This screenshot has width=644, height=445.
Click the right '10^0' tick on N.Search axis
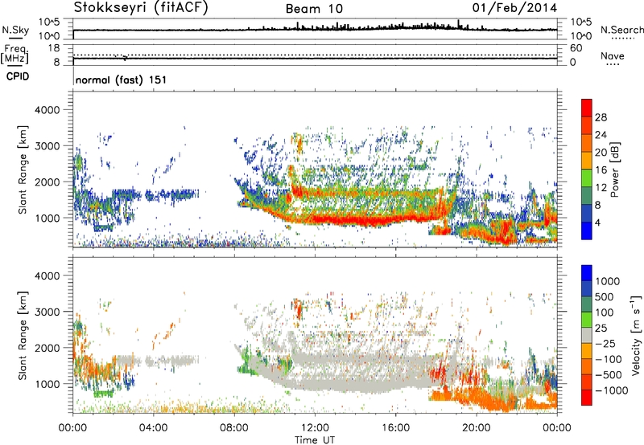coord(580,36)
